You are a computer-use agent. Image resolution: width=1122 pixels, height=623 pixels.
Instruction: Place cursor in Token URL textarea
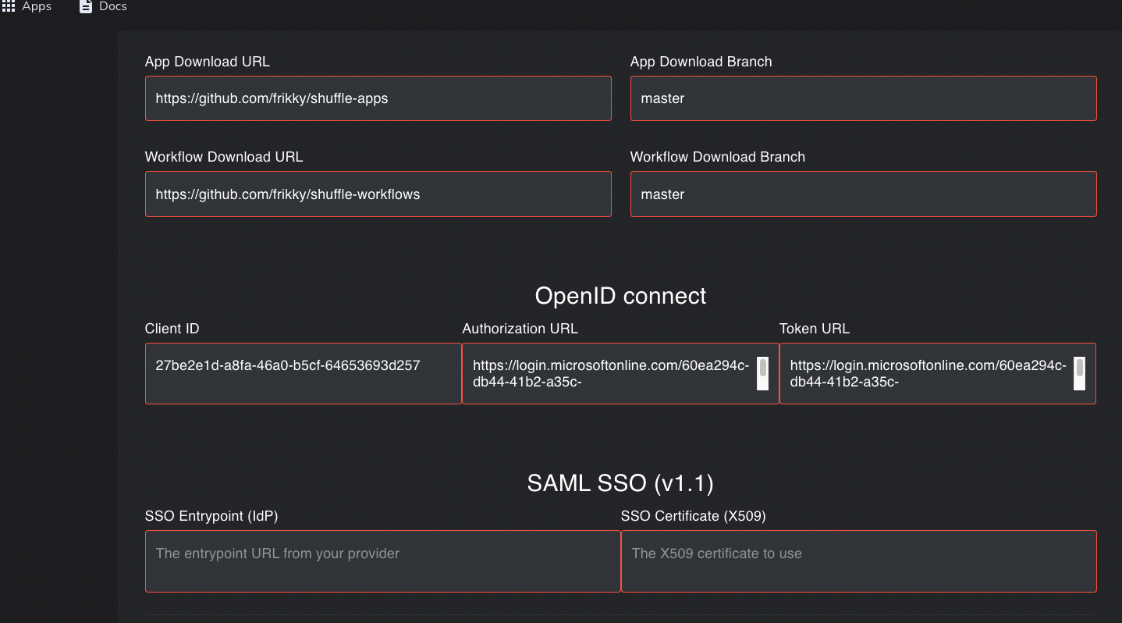point(928,373)
